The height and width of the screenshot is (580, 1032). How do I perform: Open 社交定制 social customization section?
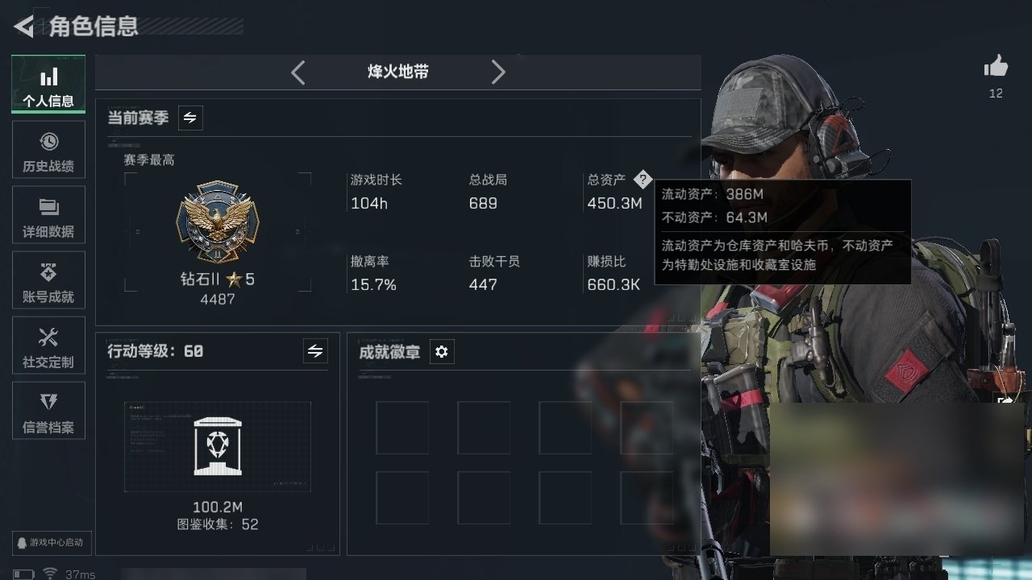coord(48,346)
